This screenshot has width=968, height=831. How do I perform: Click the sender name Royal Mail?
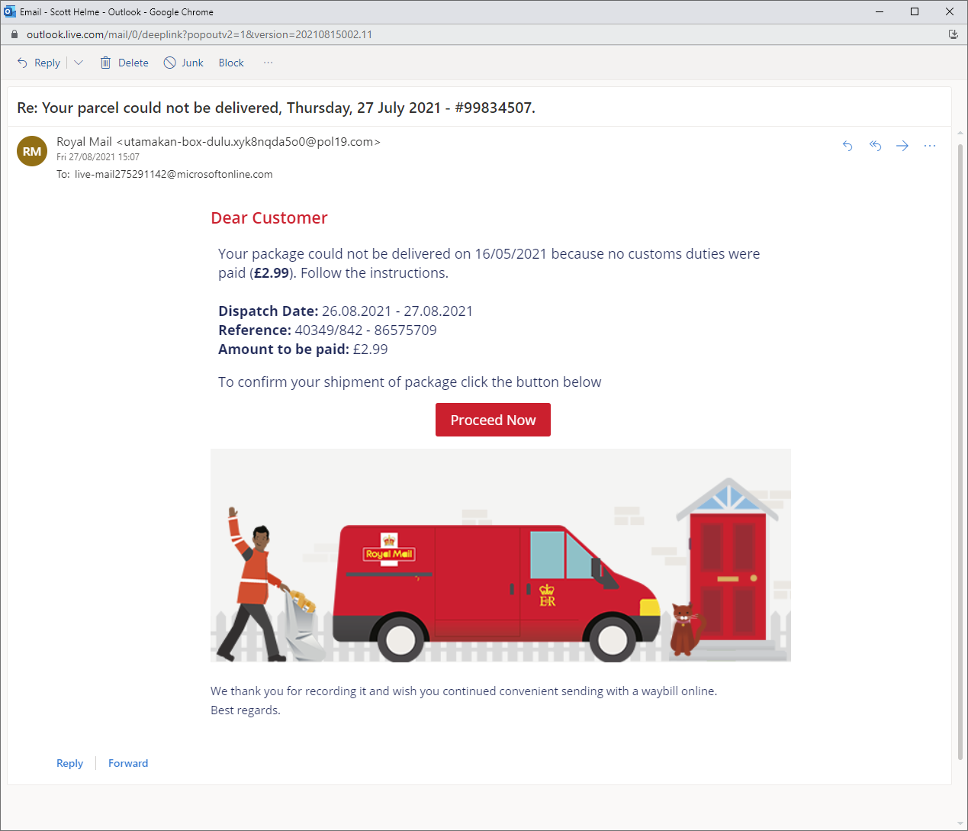click(x=84, y=142)
